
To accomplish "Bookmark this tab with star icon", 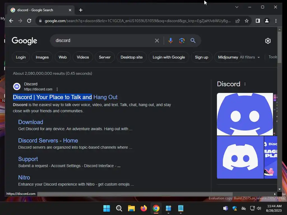I will click(247, 21).
